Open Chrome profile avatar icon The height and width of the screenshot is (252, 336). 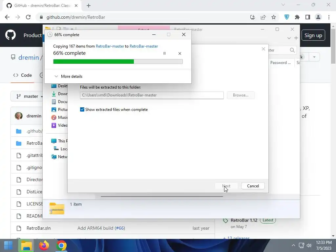[318, 17]
